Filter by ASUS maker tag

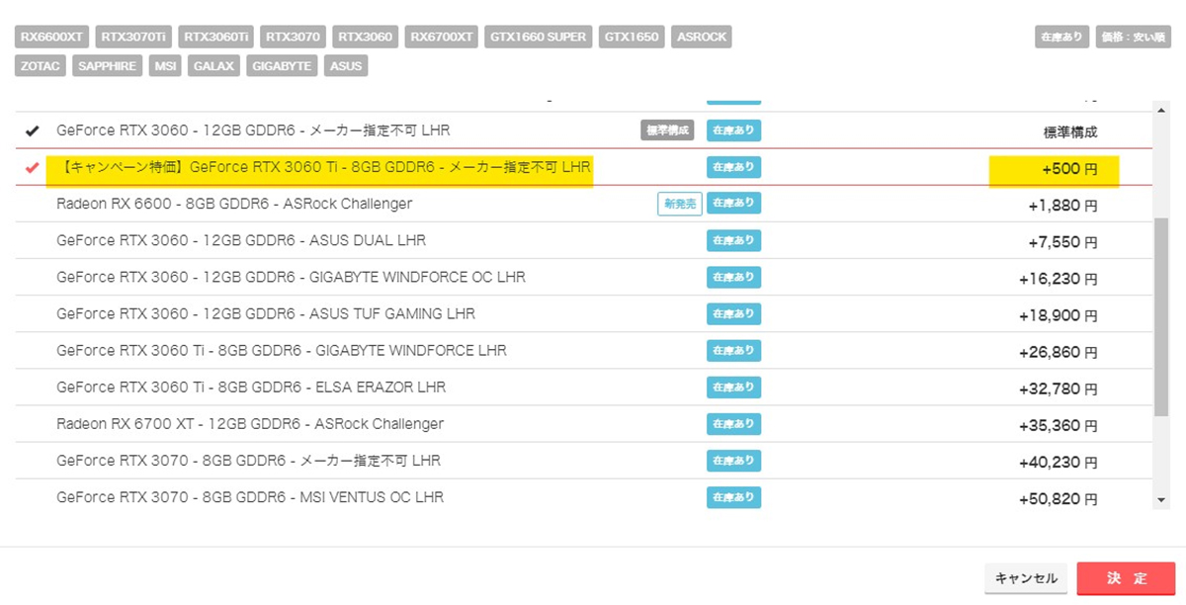tap(346, 66)
